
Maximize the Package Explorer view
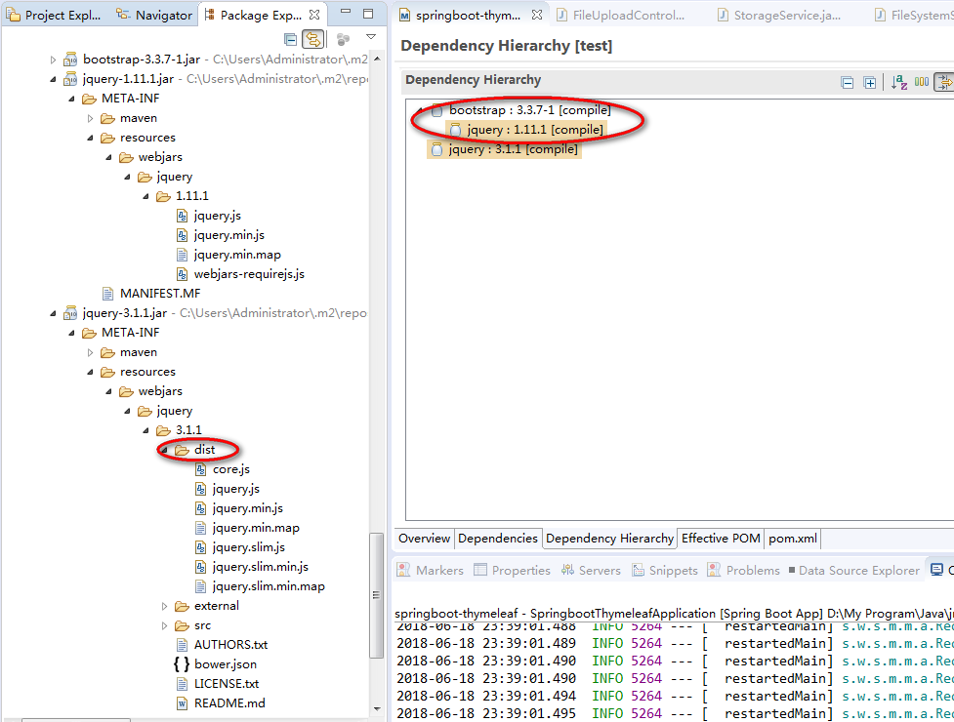(368, 13)
